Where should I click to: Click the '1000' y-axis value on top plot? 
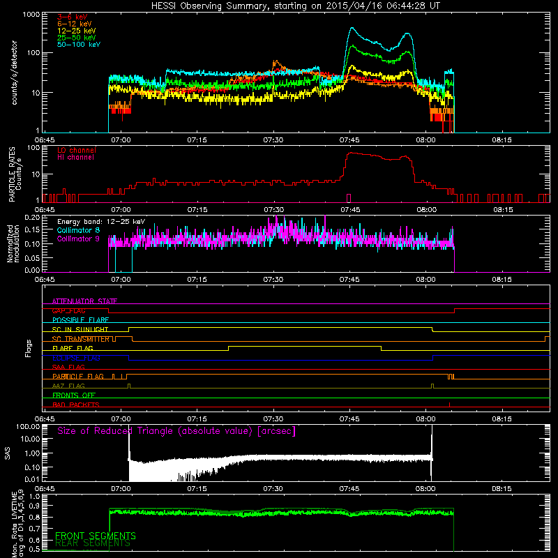[x=31, y=15]
